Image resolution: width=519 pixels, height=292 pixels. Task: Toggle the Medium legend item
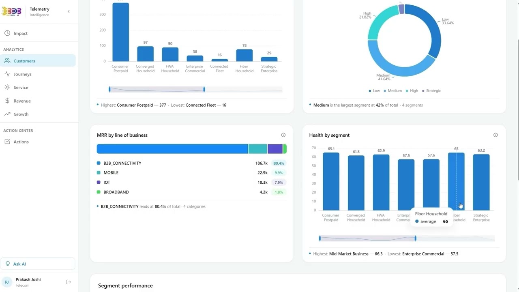(x=392, y=91)
